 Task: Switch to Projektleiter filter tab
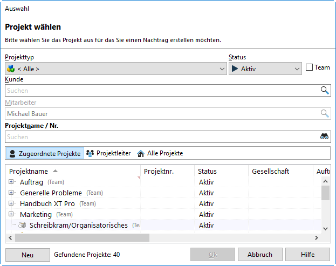(x=108, y=153)
